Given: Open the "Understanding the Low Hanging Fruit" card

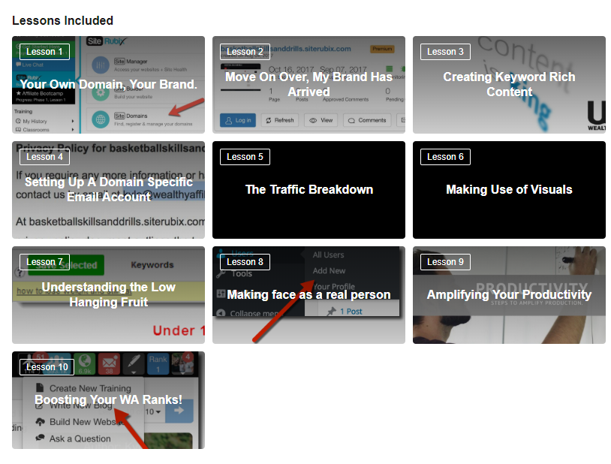Looking at the screenshot, I should coord(108,295).
